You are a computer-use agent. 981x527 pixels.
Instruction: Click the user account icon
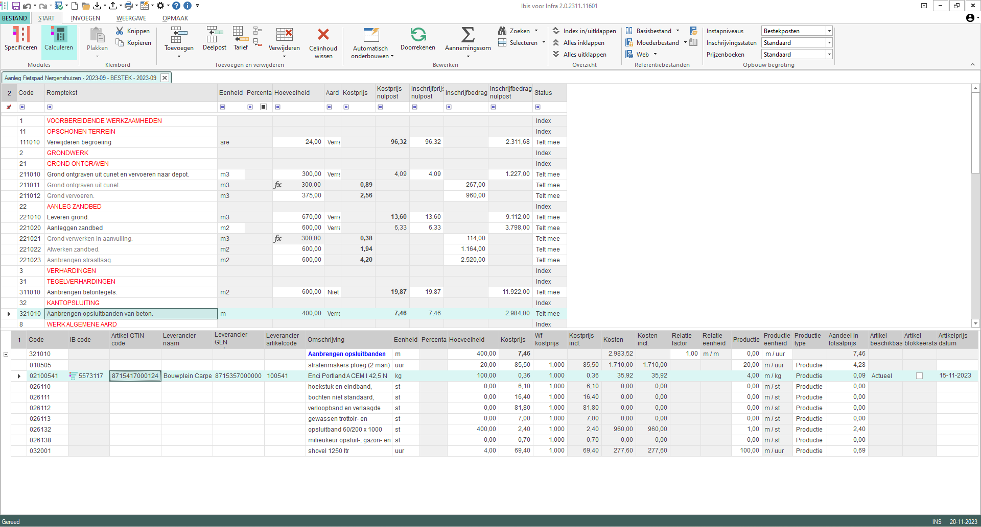[x=970, y=18]
